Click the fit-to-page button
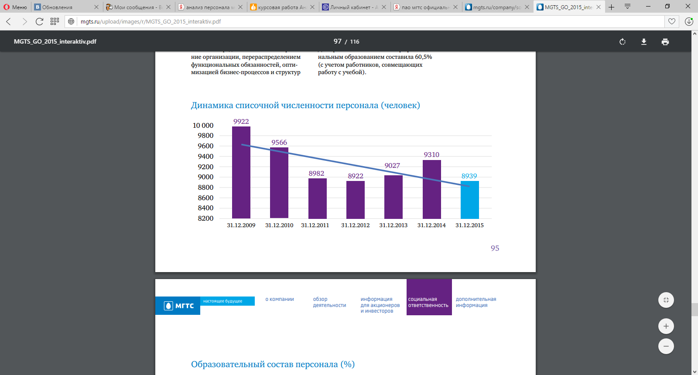This screenshot has width=698, height=375. [x=666, y=300]
